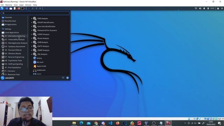Click the lock screen icon in Kali panel
The width and height of the screenshot is (224, 126).
point(218,8)
